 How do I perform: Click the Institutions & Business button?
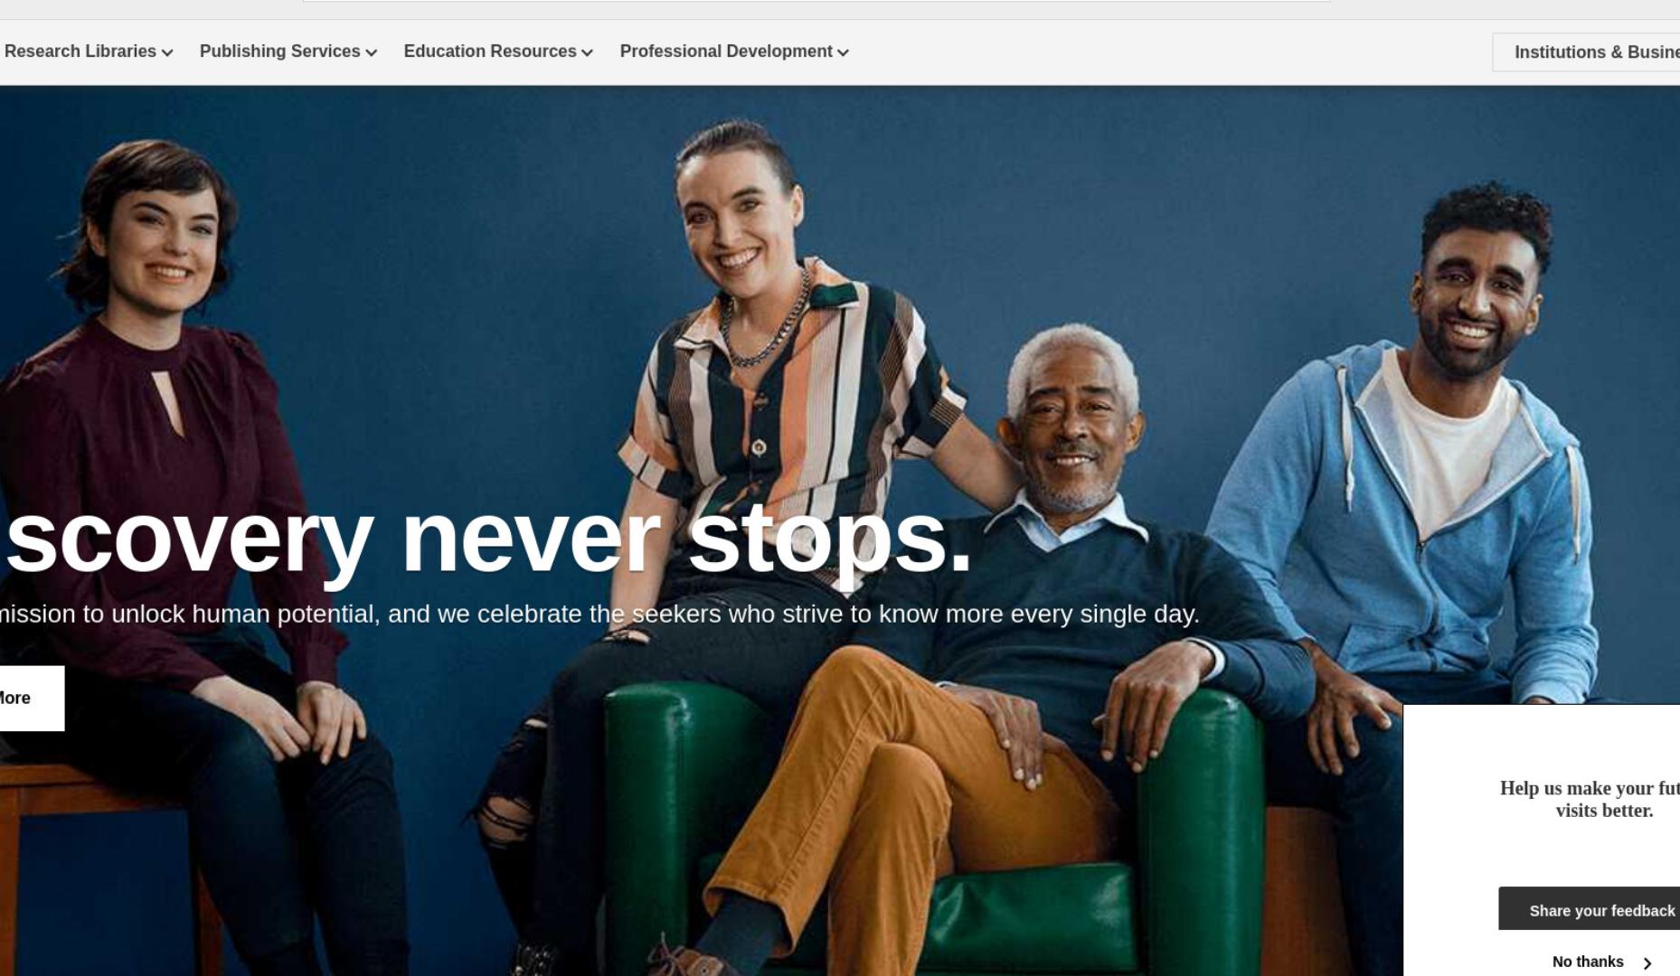click(x=1587, y=52)
